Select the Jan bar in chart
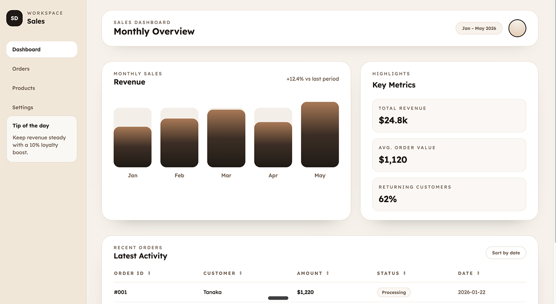 click(132, 147)
